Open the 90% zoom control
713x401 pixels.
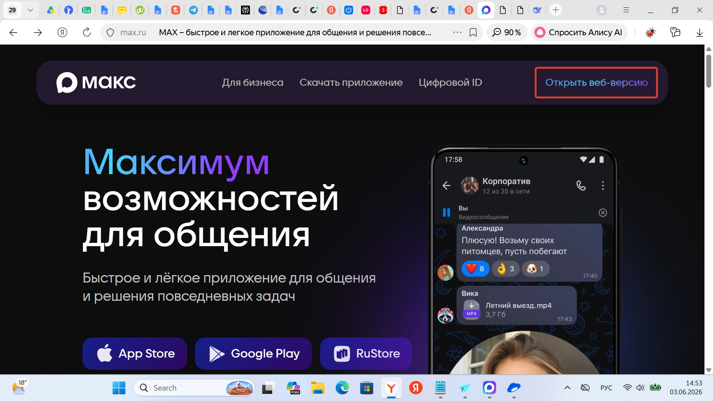(507, 33)
